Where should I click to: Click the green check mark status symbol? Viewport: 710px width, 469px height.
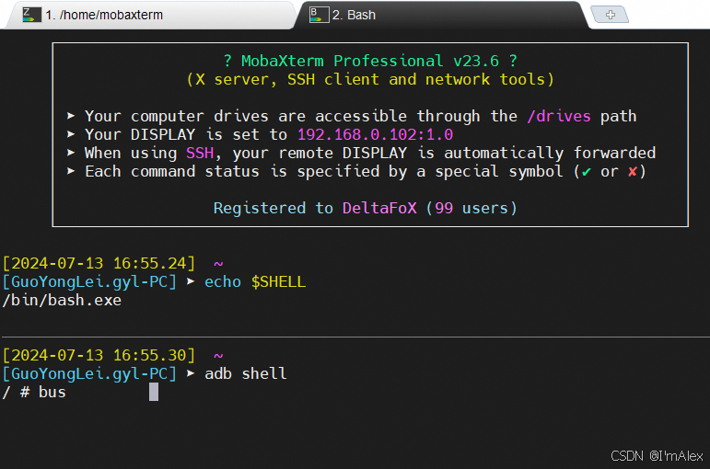tap(587, 172)
